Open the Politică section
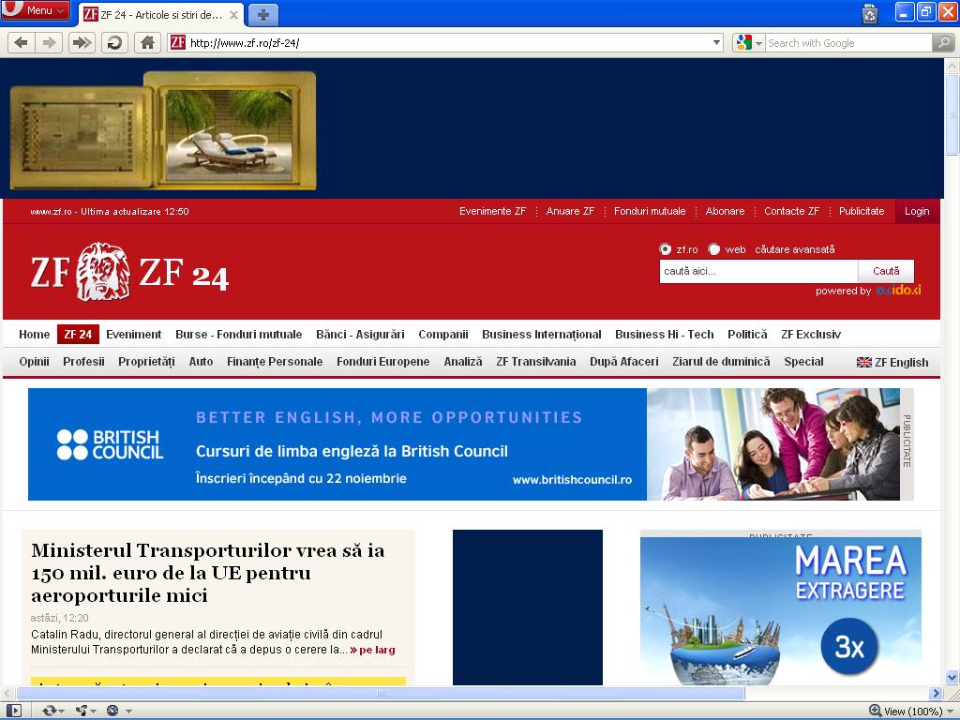The image size is (960, 720). 747,335
